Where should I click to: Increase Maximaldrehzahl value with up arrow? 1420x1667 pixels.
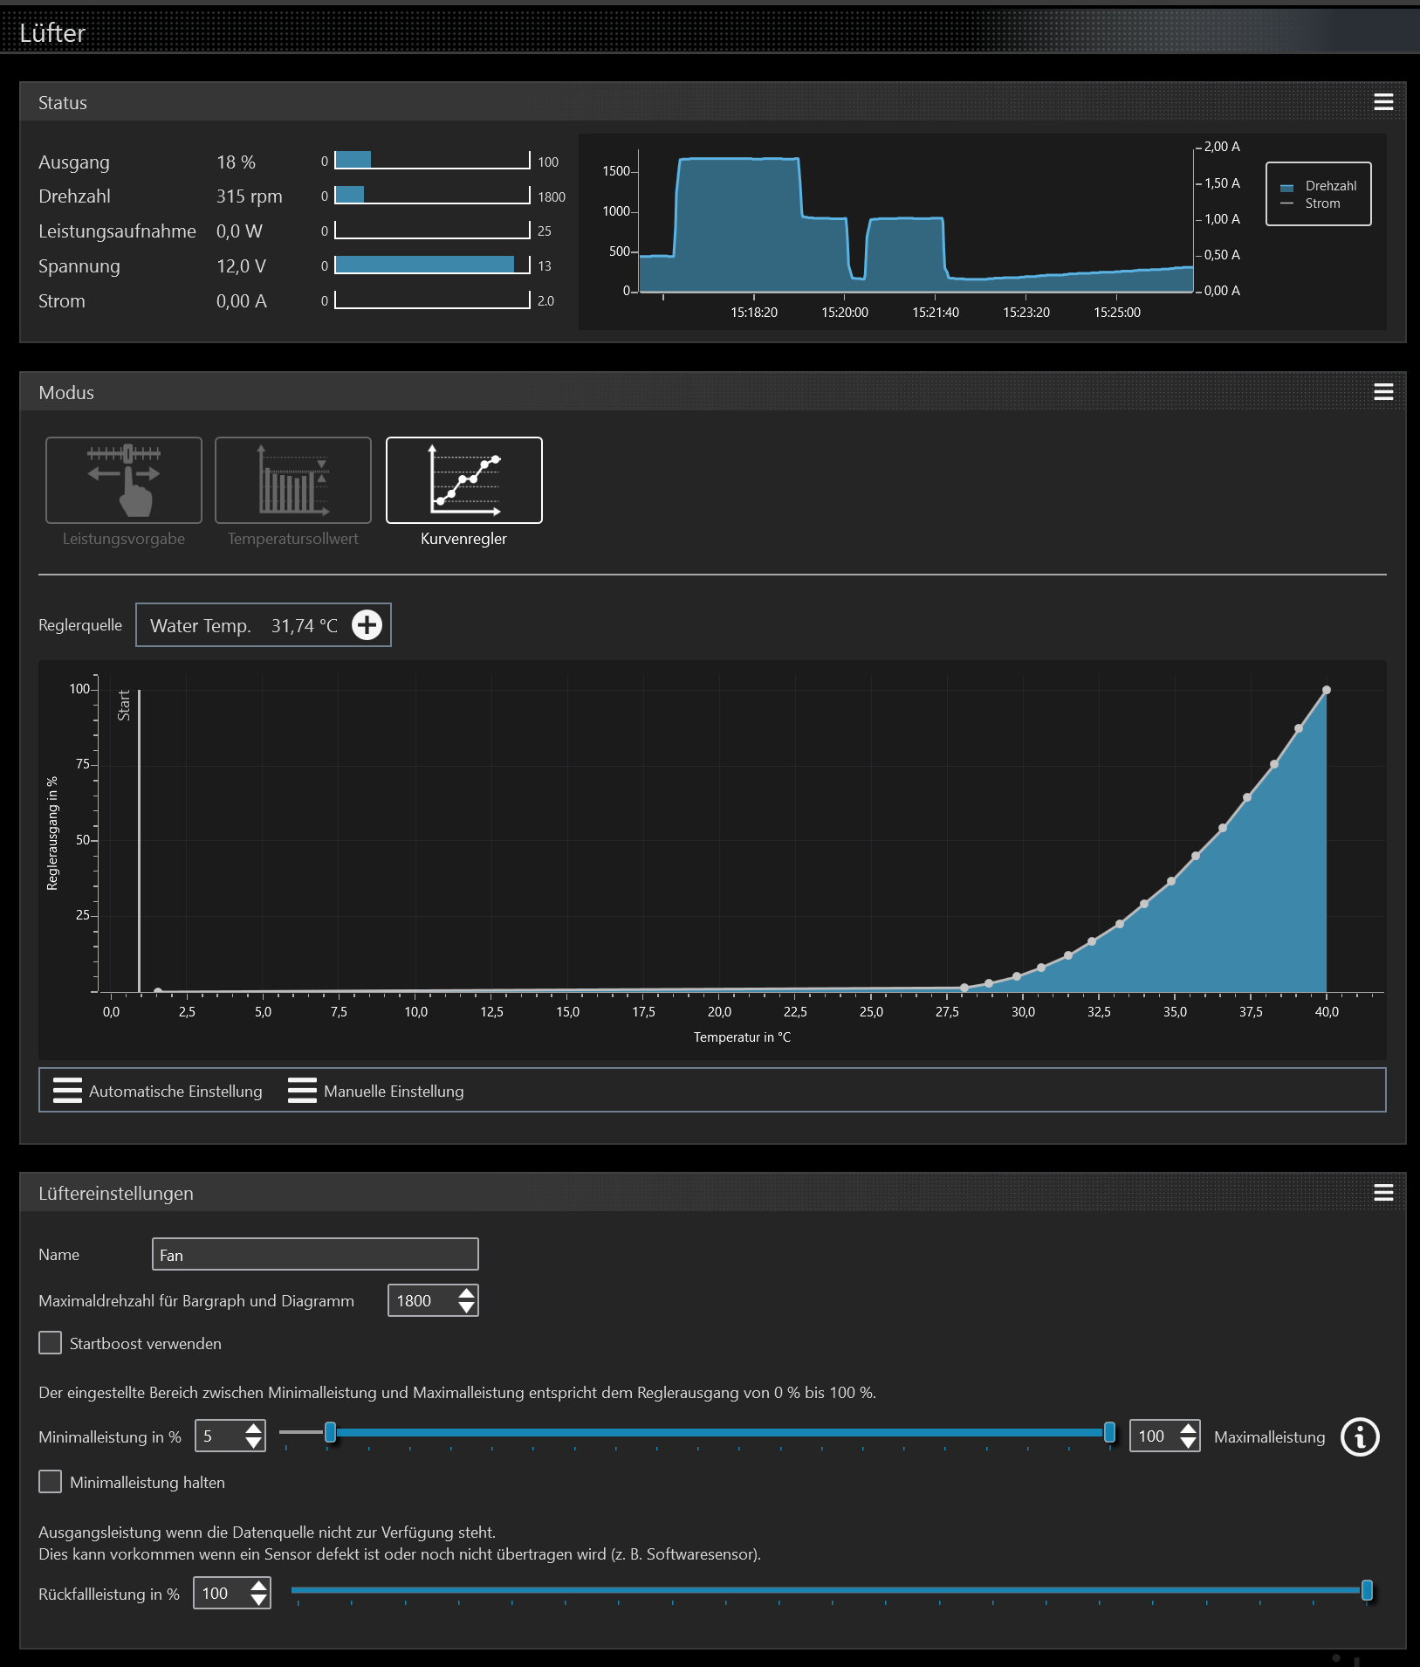click(x=467, y=1293)
